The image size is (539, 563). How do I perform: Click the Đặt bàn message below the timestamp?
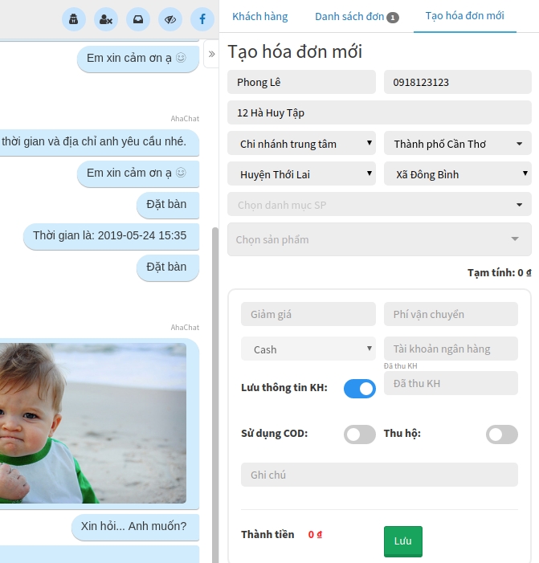click(x=167, y=267)
